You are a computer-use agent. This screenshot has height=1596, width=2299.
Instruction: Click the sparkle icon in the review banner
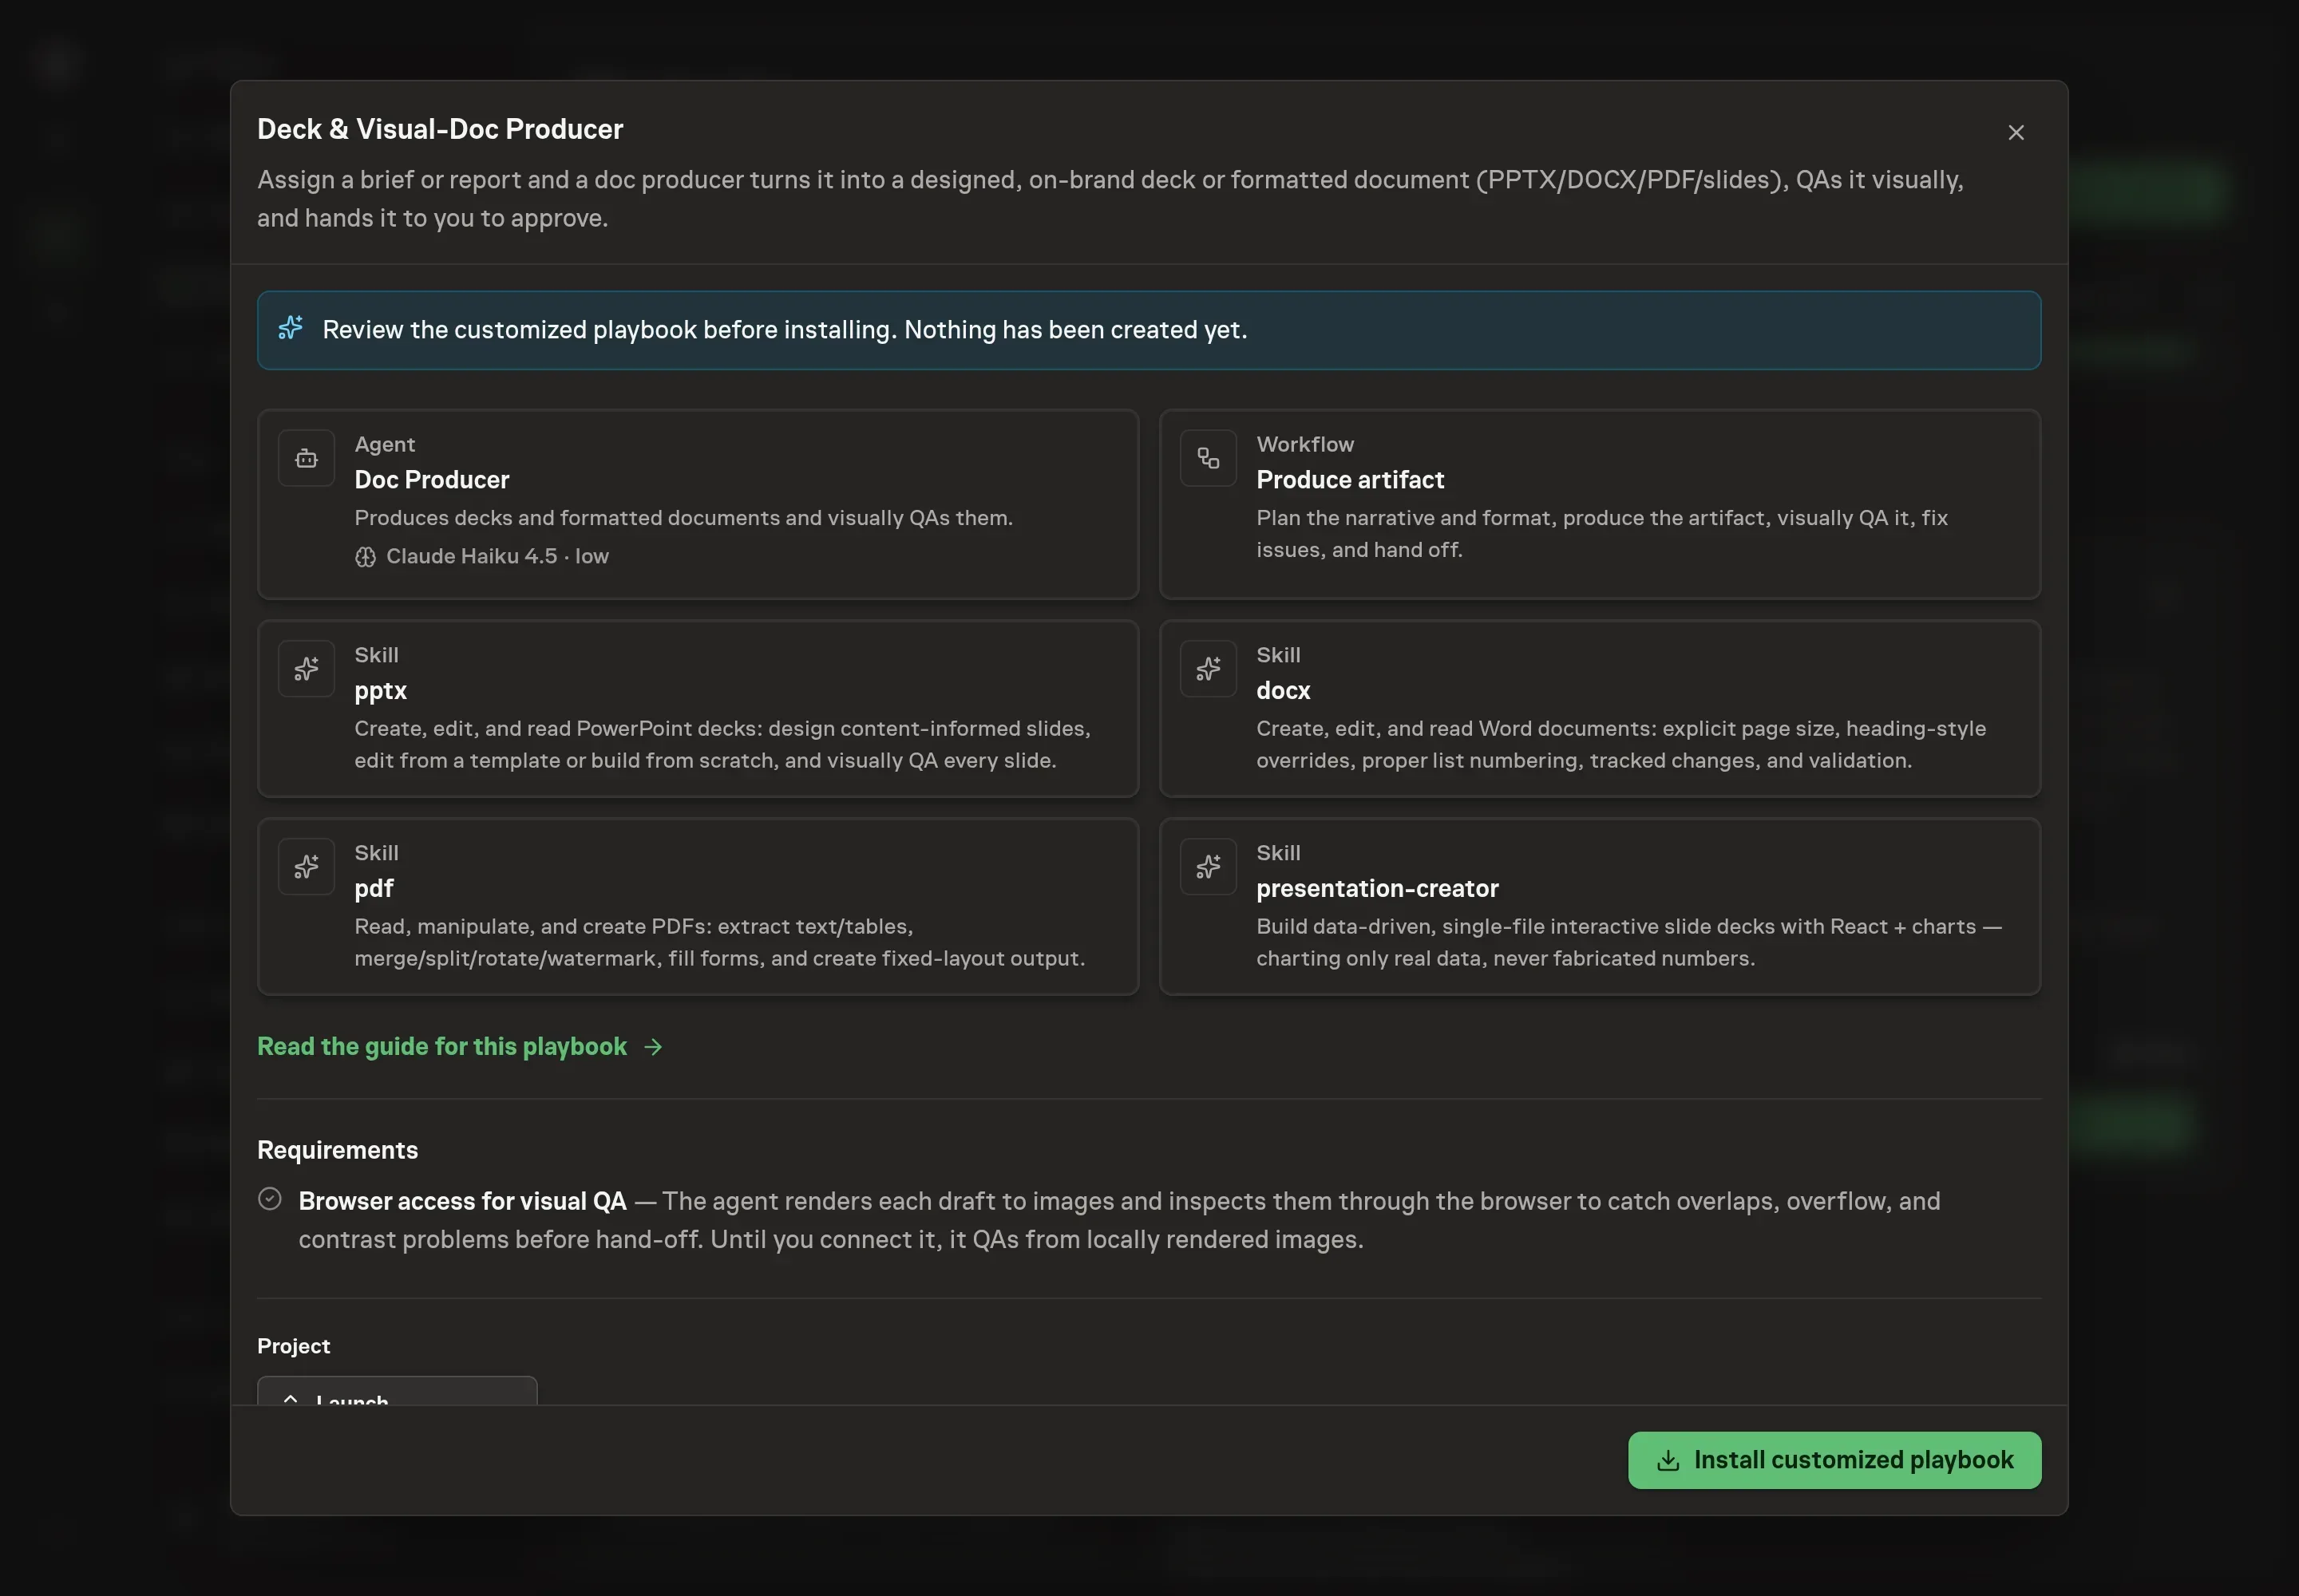point(290,328)
